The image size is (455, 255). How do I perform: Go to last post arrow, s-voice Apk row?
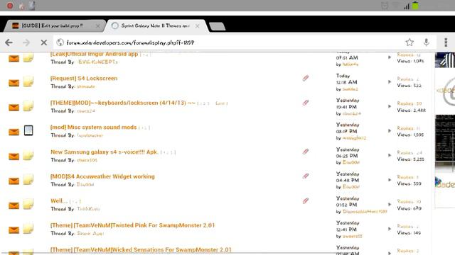pyautogui.click(x=390, y=155)
